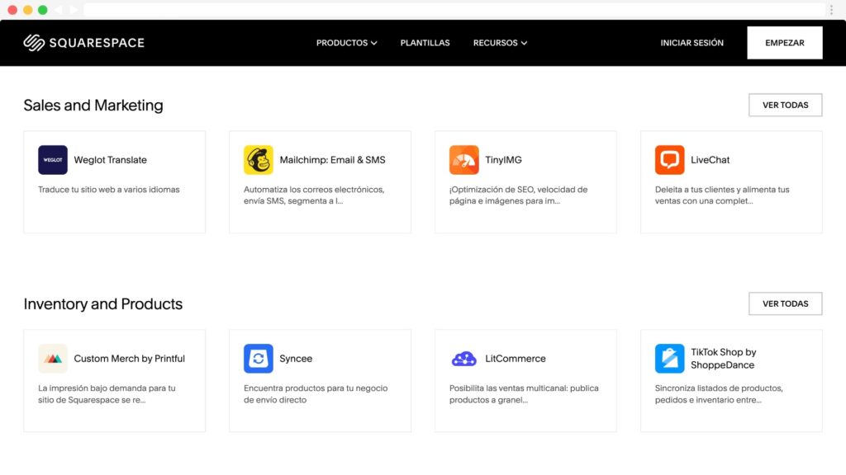
Task: View all Inventory and Products extensions
Action: (x=785, y=303)
